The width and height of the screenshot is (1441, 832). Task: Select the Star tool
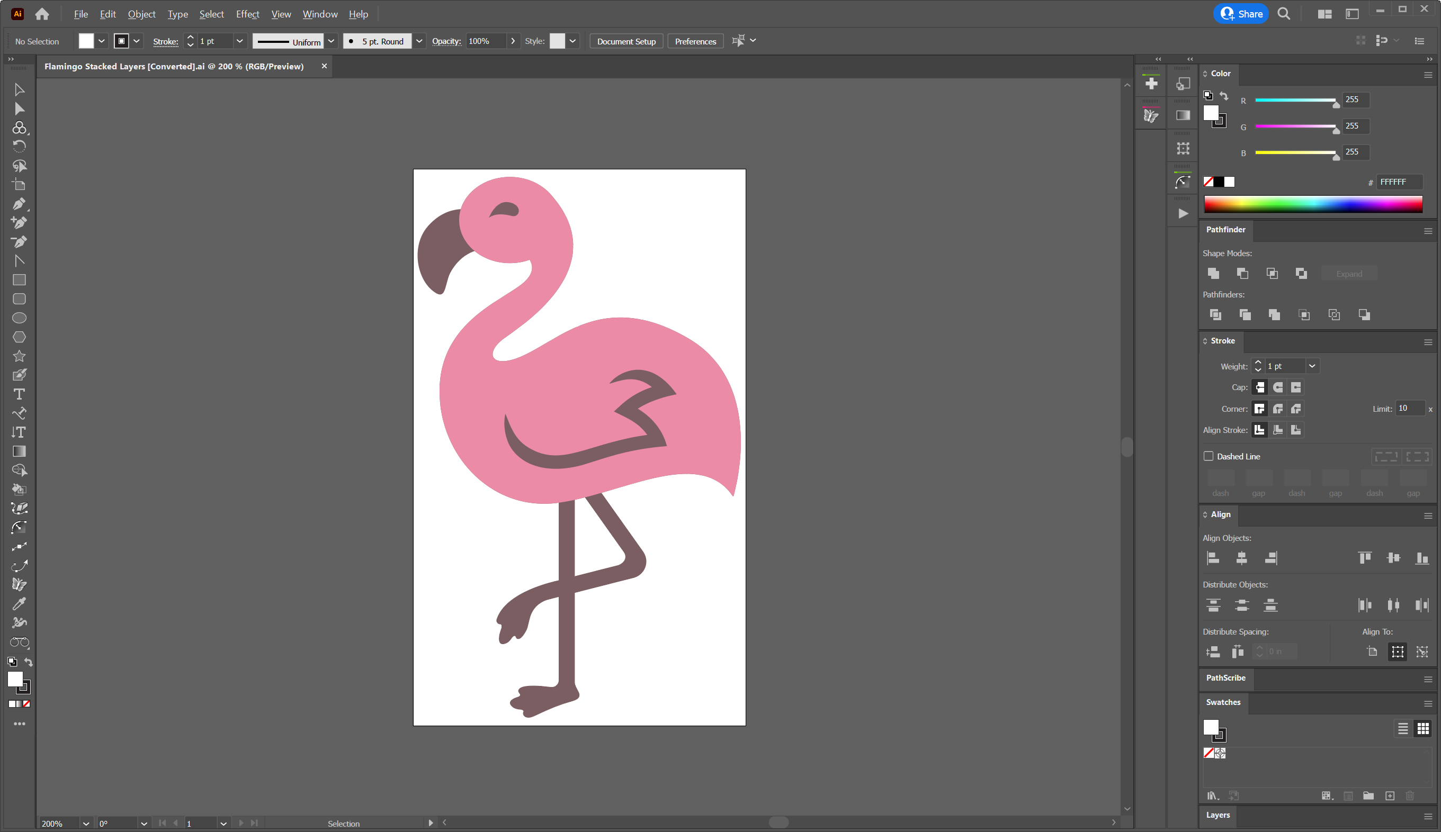19,356
